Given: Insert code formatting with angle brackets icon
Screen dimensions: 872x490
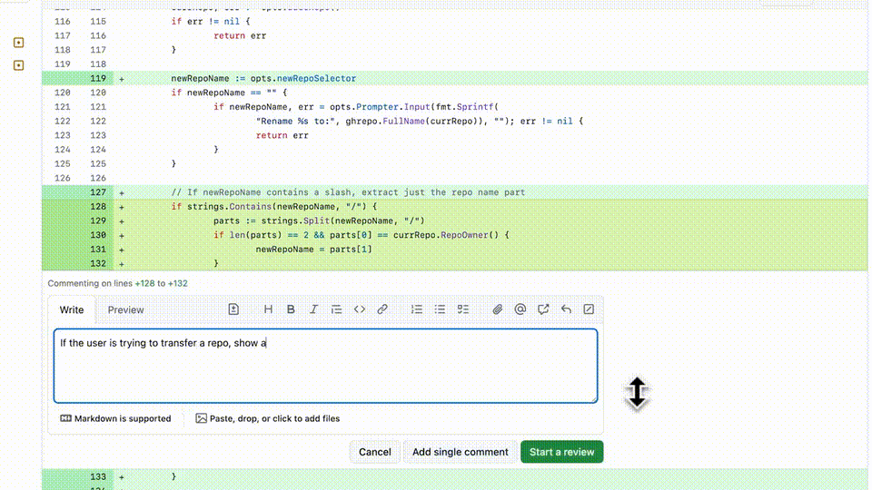Looking at the screenshot, I should (360, 309).
